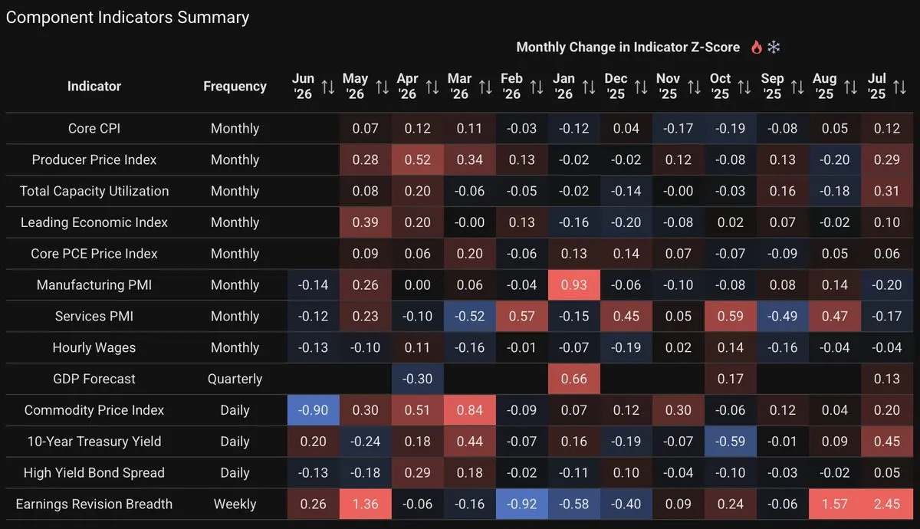This screenshot has height=529, width=920.
Task: Sort the Nov '25 column arrows
Action: 693,87
